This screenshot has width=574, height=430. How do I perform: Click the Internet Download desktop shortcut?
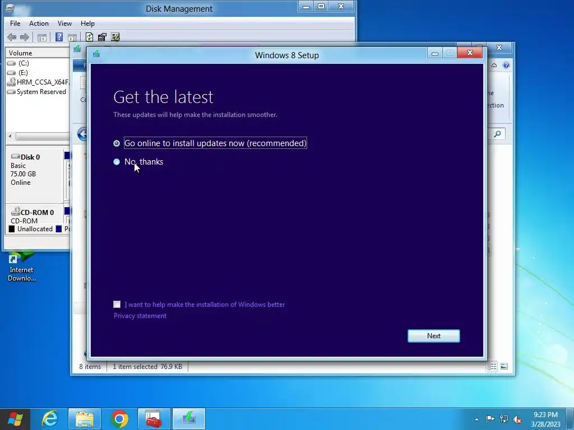[22, 267]
